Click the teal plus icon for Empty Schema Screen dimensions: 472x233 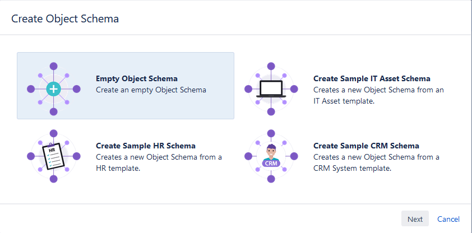(53, 88)
